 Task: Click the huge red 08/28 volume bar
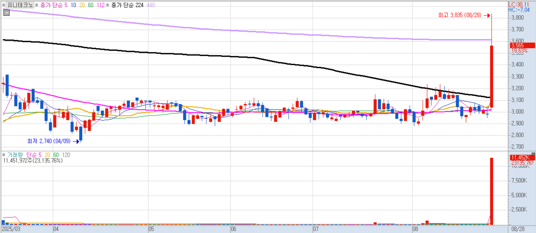coord(492,191)
